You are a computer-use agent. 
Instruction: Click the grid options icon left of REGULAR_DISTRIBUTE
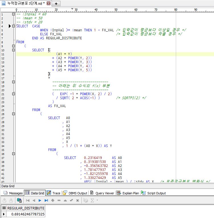[4, 208]
